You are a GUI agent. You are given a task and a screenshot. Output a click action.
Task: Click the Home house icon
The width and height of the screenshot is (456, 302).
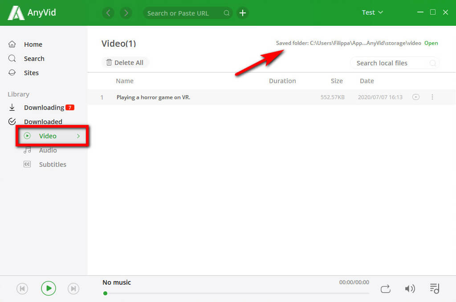pos(12,44)
